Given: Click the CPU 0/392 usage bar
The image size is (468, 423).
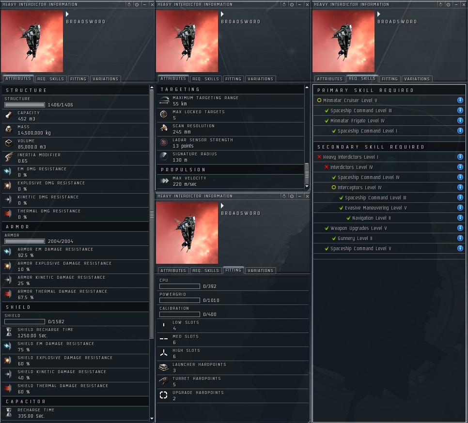Looking at the screenshot, I should click(180, 286).
